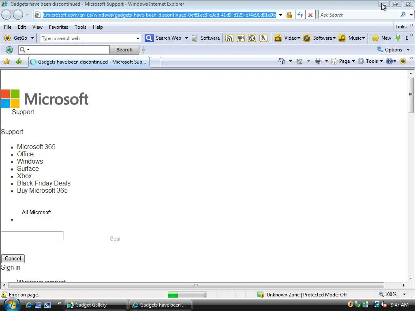Screen dimensions: 415x311
Task: Open the Page menu dropdown
Action: pyautogui.click(x=343, y=62)
